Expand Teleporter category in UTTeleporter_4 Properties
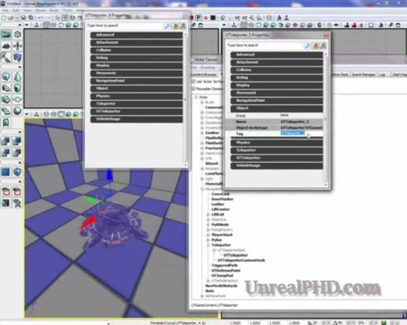407x325 pixels. click(136, 104)
